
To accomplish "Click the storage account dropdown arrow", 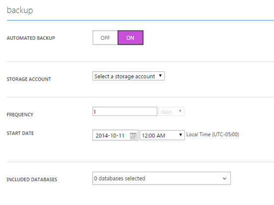I will (x=160, y=76).
